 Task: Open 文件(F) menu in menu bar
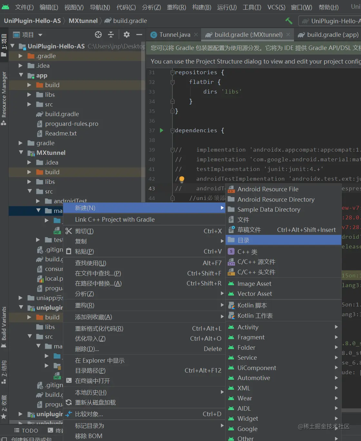[24, 7]
